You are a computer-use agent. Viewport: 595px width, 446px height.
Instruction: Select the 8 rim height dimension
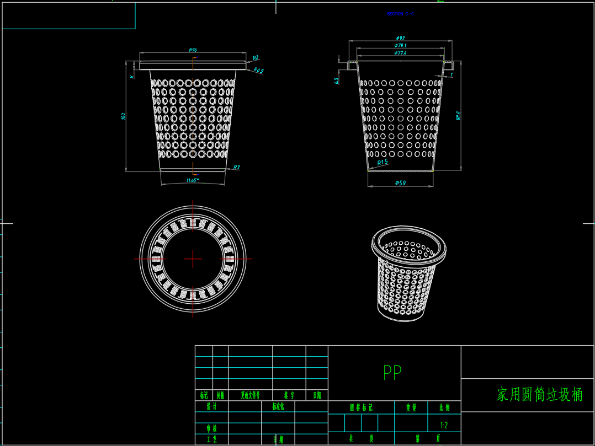[132, 77]
